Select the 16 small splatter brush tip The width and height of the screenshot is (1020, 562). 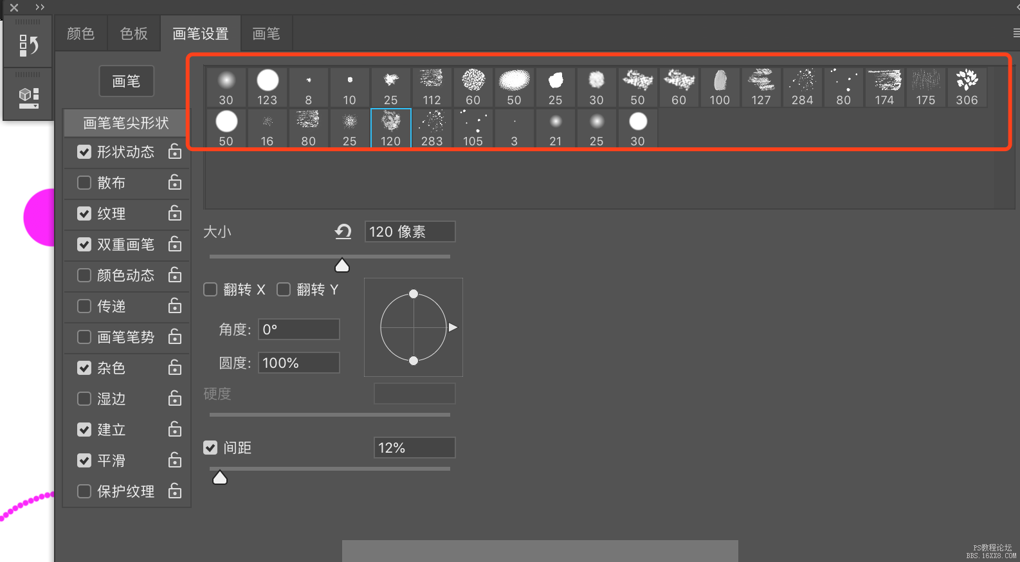[x=268, y=129]
